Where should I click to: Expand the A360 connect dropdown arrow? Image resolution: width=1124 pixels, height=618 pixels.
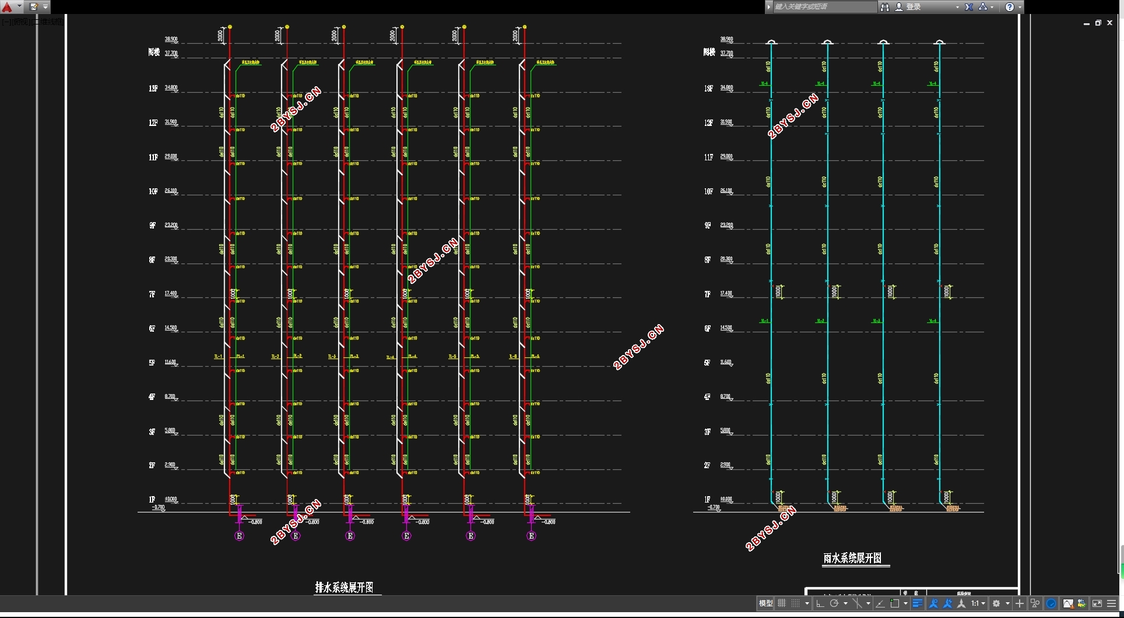coord(992,7)
